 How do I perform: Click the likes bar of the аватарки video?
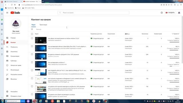tap(174, 90)
